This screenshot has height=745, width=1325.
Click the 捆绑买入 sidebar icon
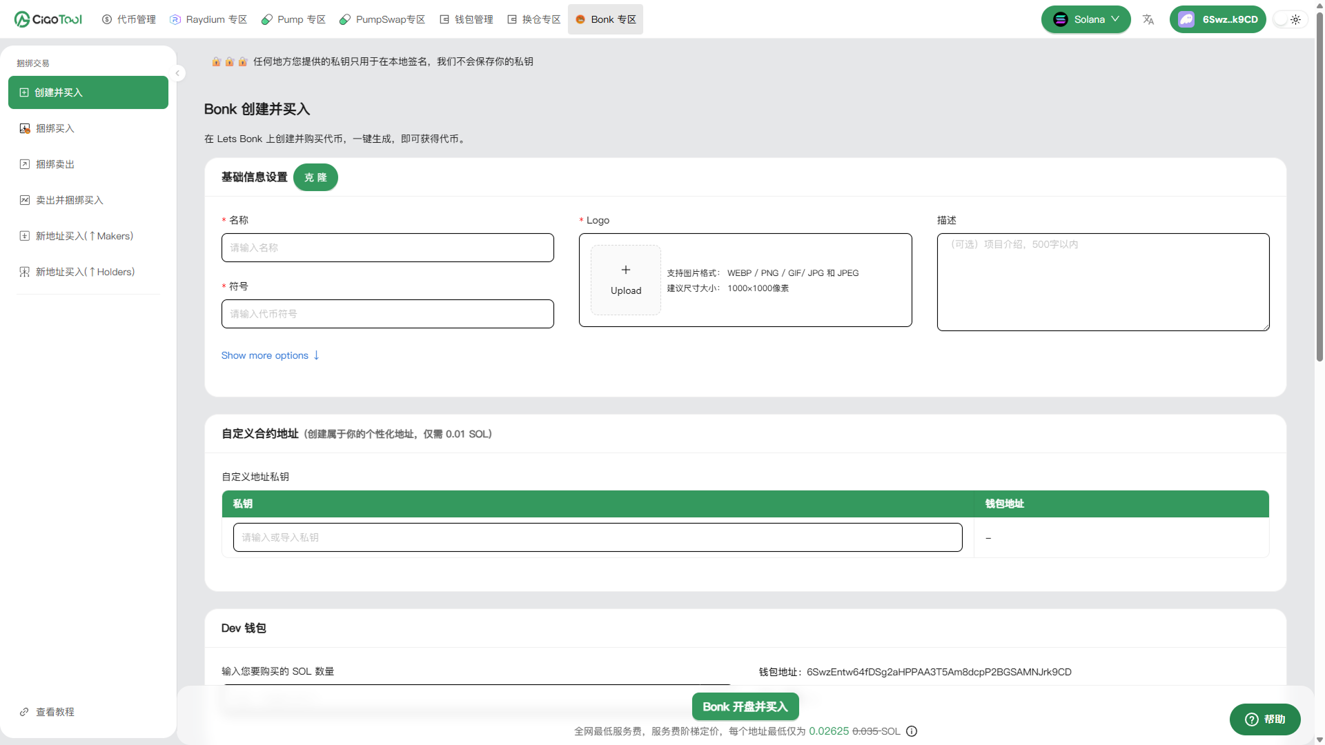[25, 128]
